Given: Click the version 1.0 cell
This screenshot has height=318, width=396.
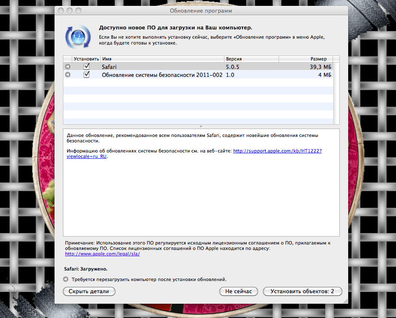Looking at the screenshot, I should 230,75.
